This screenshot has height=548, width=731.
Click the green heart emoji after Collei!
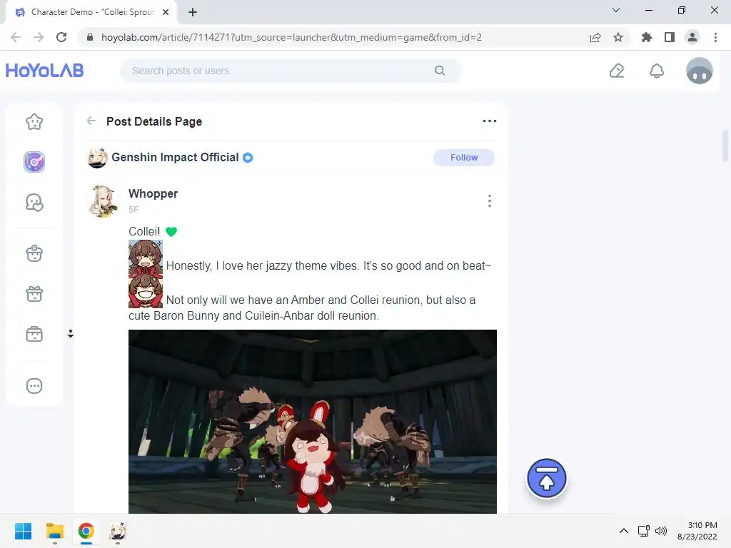171,232
